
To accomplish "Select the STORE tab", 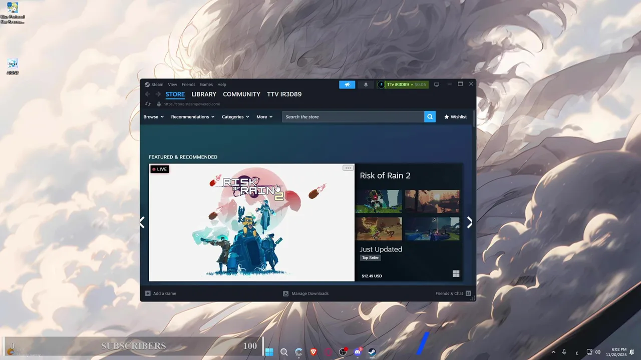I will pos(175,94).
